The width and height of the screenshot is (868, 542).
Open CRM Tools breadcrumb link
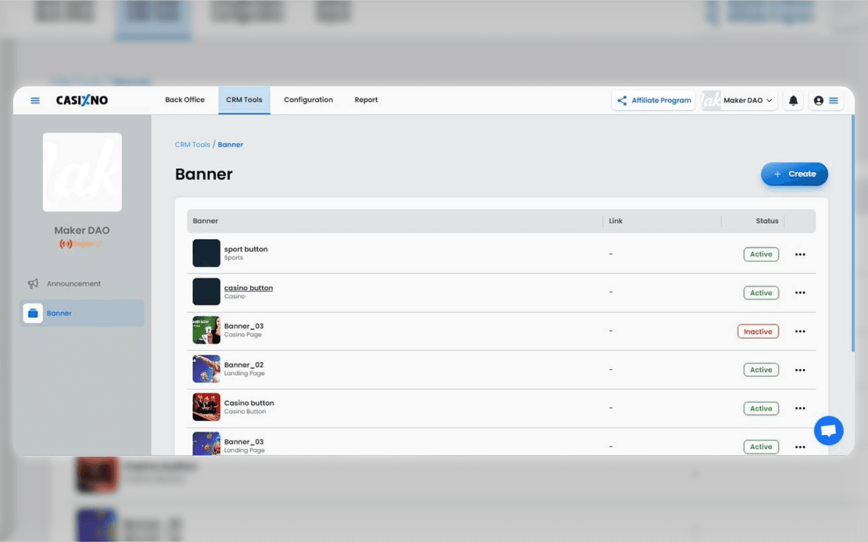[192, 145]
